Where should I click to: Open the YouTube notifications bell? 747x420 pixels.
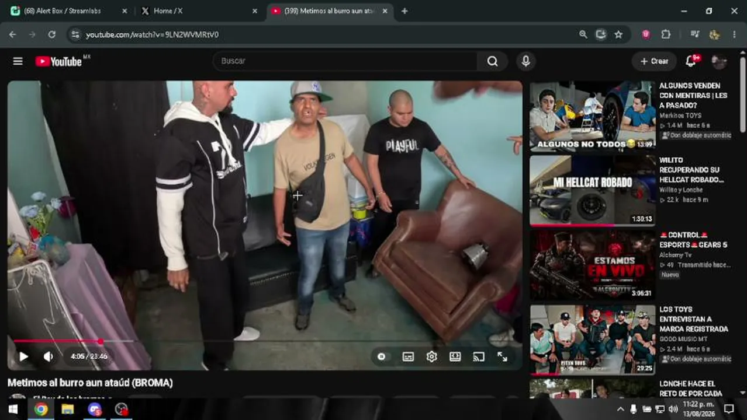[x=691, y=61]
